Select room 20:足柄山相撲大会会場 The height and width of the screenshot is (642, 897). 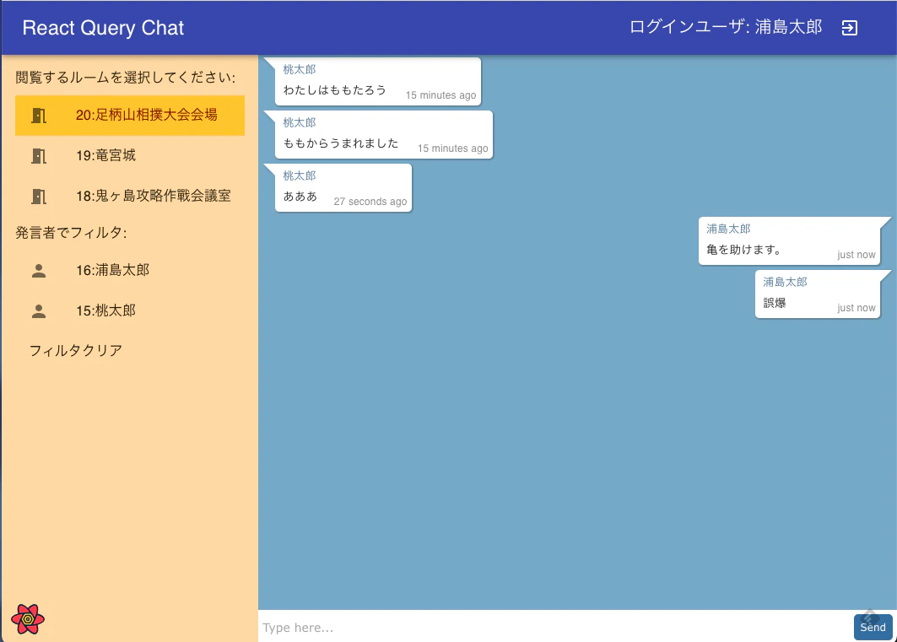pos(130,116)
